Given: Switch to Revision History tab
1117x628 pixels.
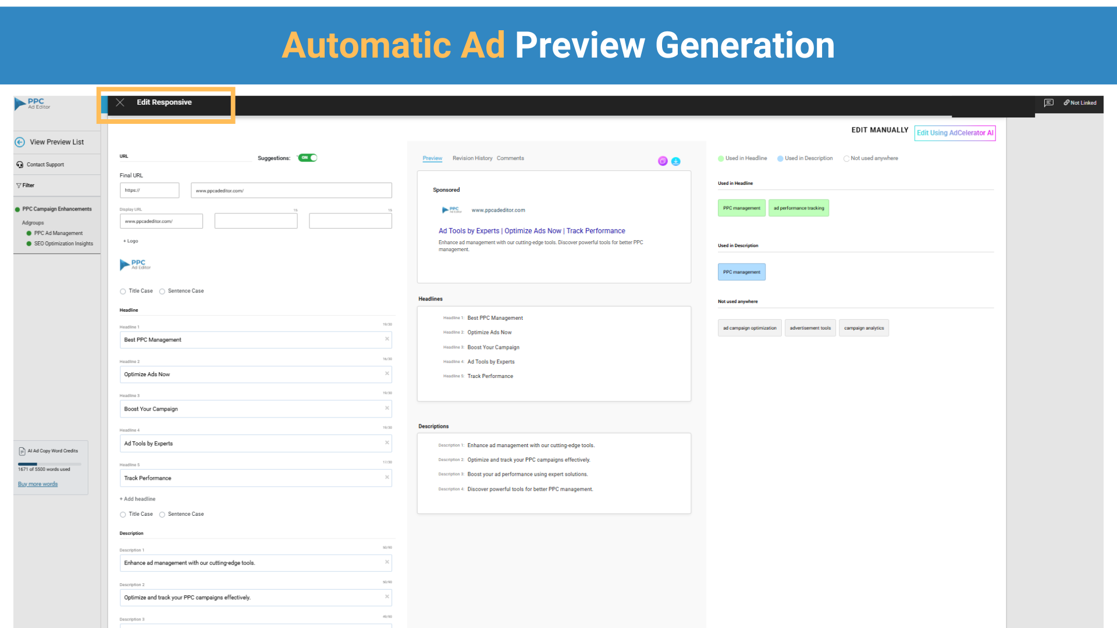Looking at the screenshot, I should click(472, 158).
